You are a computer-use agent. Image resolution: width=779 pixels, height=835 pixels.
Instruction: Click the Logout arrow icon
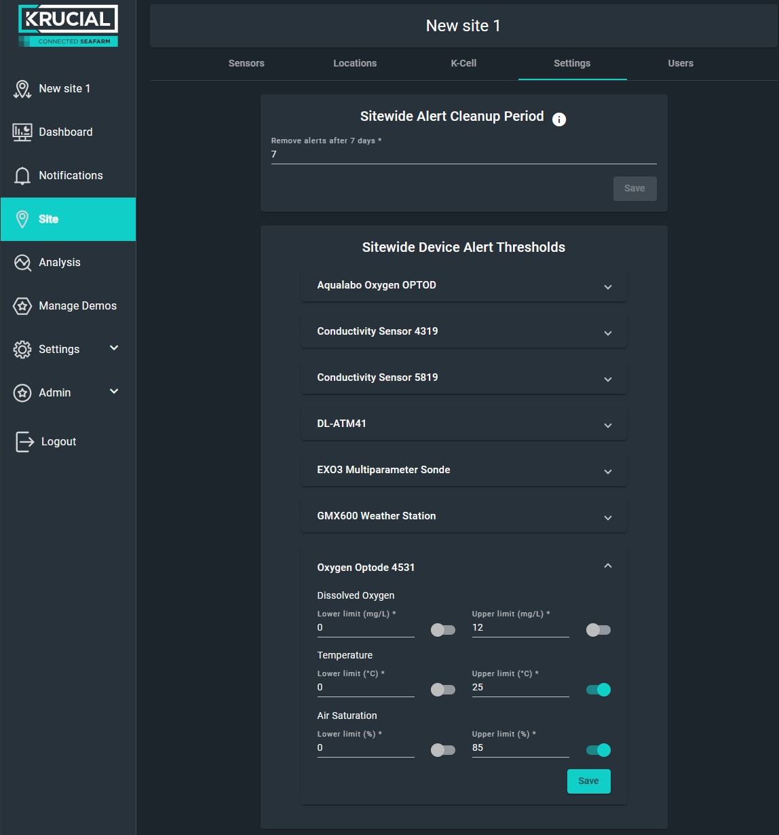click(x=24, y=442)
